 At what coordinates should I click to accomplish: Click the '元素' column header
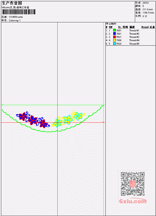152,27
